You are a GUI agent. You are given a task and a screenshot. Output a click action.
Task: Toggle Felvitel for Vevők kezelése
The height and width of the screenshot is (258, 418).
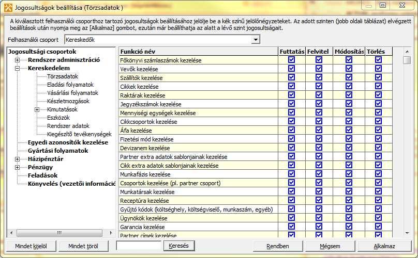[319, 69]
